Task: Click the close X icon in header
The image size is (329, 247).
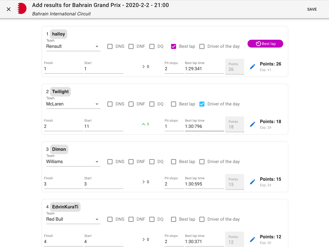Action: [9, 9]
